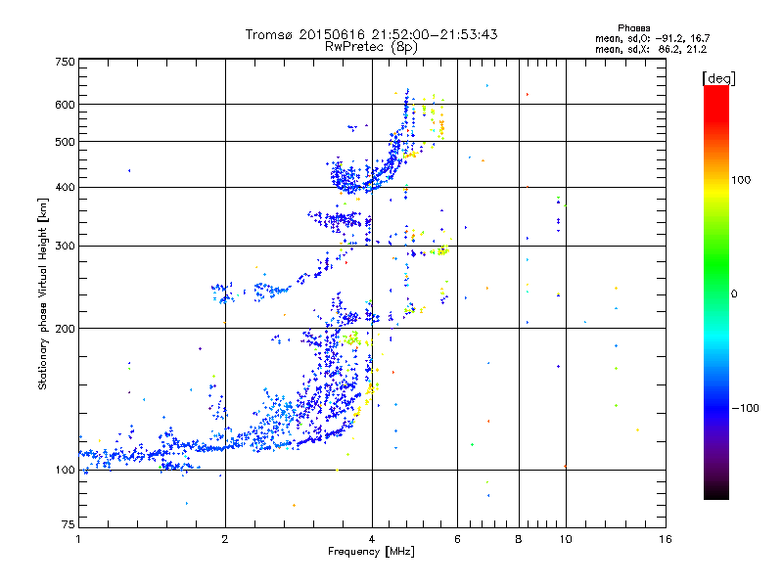The image size is (783, 587).
Task: Click the y-axis tick label '400'
Action: tap(65, 188)
